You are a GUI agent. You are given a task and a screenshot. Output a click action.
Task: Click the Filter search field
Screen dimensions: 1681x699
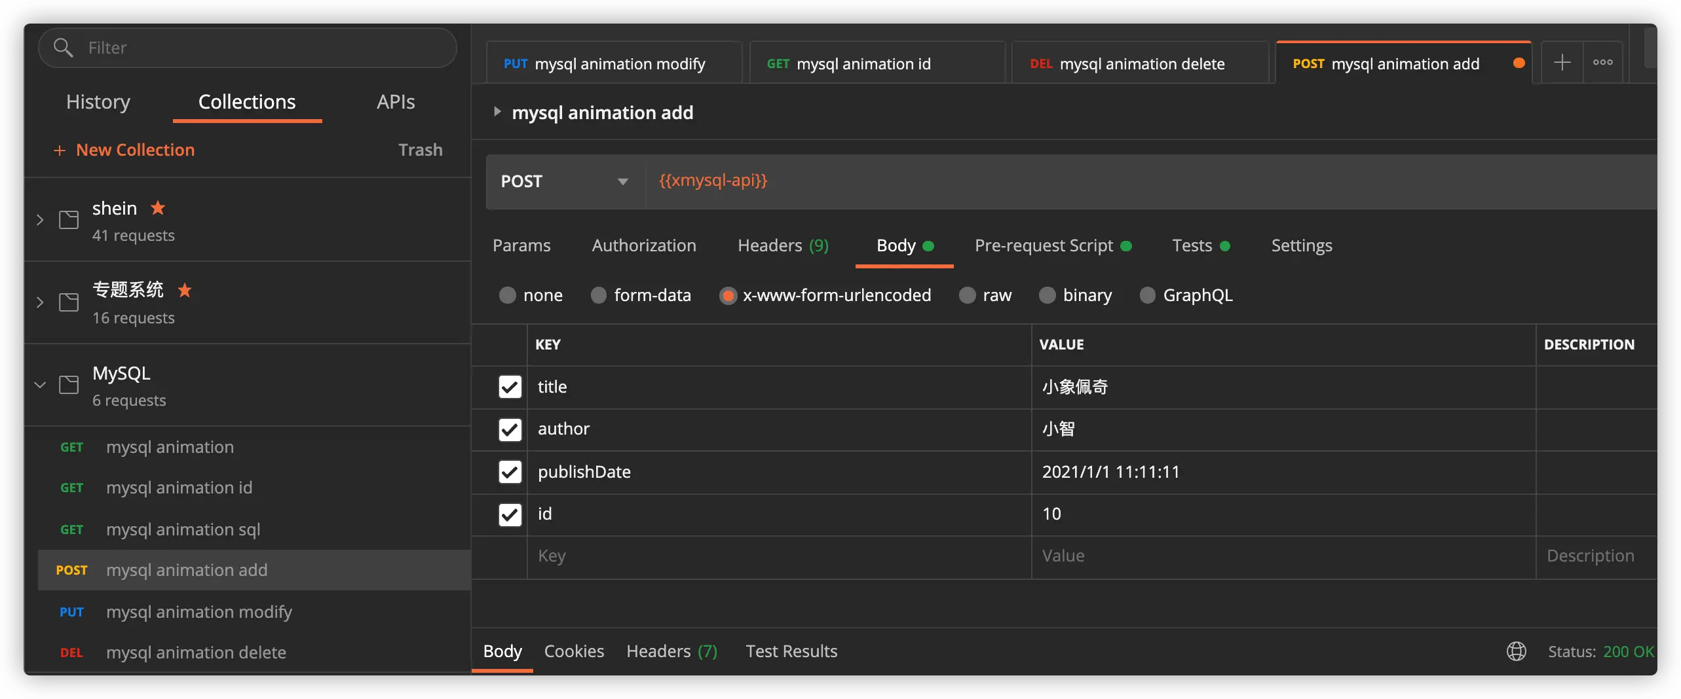248,47
